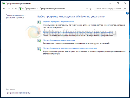Go up one level with up arrow
This screenshot has width=130, height=98.
point(16,9)
